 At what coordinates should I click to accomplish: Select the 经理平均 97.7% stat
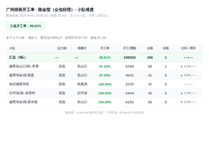click(76, 38)
